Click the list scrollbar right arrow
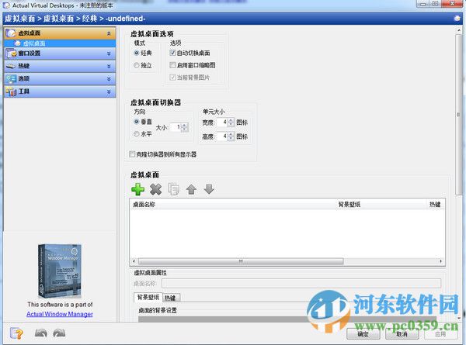Viewport: 466px width, 345px height. [440, 261]
